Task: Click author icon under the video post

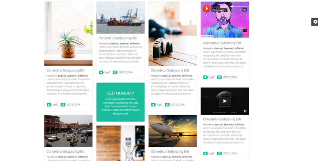Action: (x=205, y=154)
